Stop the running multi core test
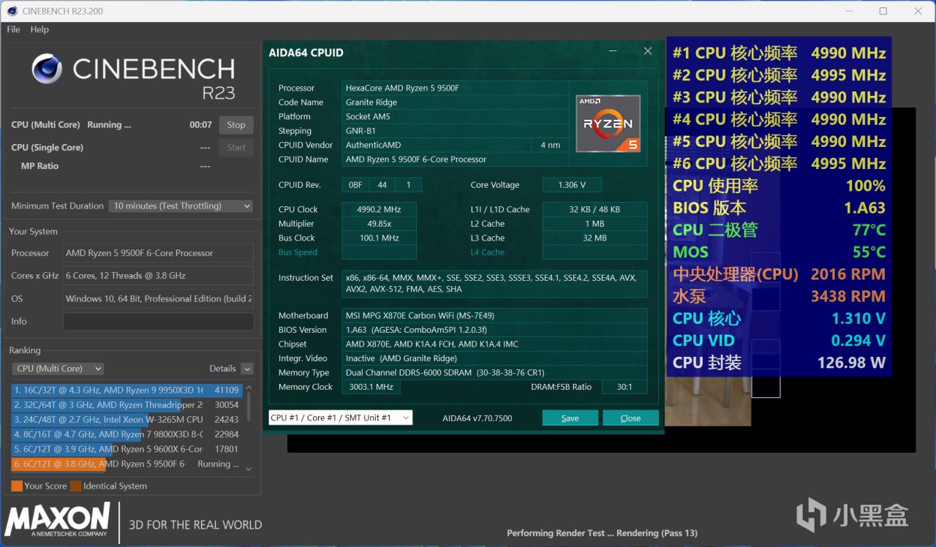The height and width of the screenshot is (547, 936). coord(235,125)
